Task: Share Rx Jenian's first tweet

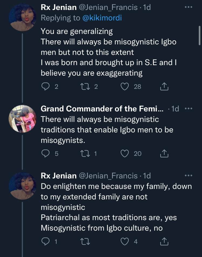Action: 164,86
